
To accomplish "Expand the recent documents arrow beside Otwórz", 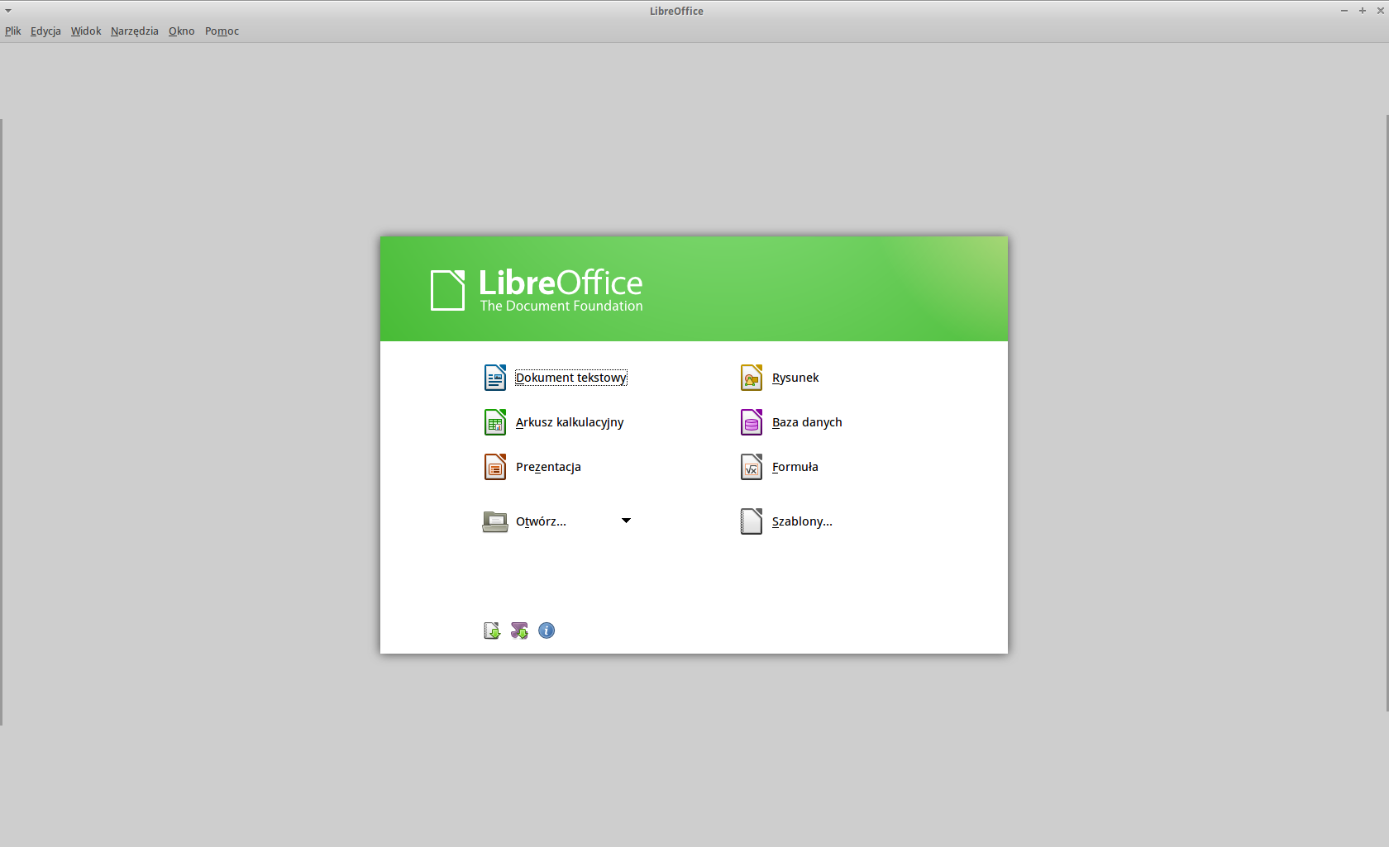I will click(x=626, y=521).
